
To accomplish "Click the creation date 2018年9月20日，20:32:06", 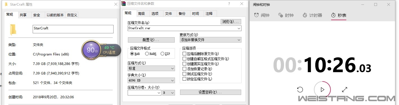I will [53, 97].
